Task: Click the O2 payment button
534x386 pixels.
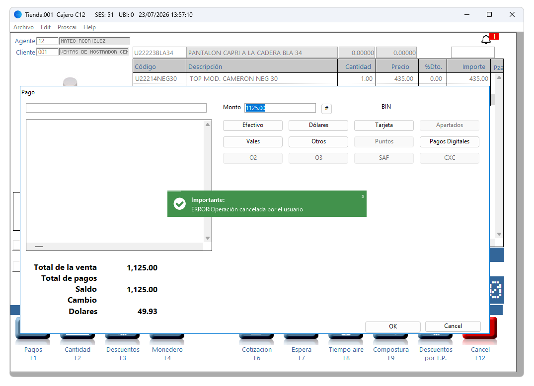Action: coord(253,158)
